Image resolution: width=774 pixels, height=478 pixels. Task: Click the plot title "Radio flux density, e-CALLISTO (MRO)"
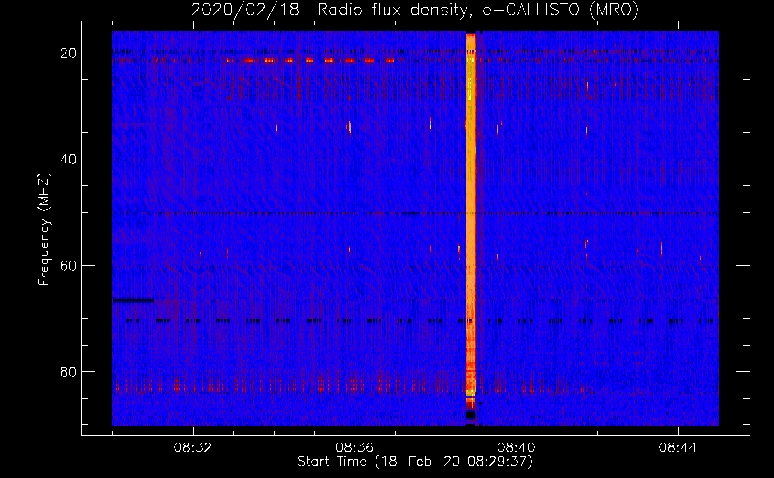point(478,10)
